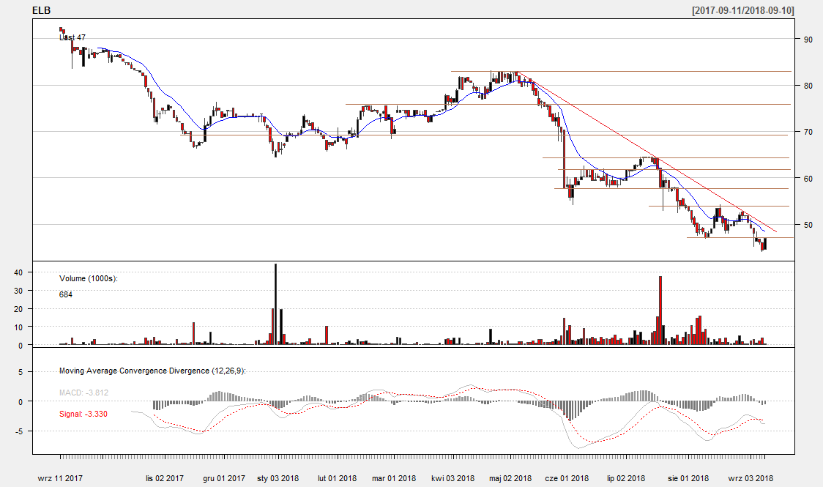Click the ELB ticker title

(42, 10)
